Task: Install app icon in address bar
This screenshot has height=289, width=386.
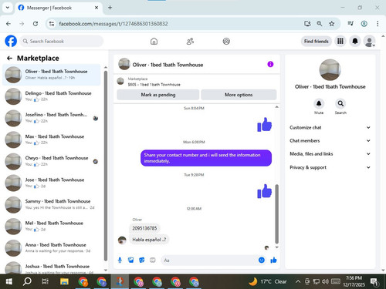Action: pyautogui.click(x=307, y=24)
